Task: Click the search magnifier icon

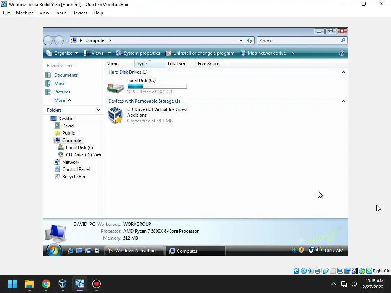Action: (343, 40)
